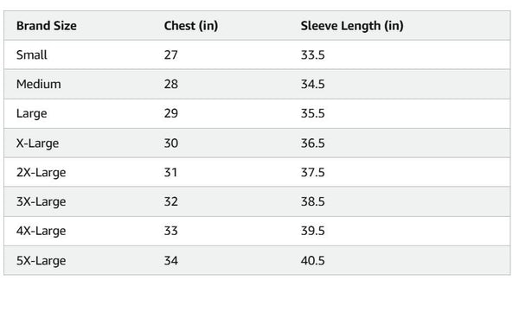Click the sleeve length value 39.5

(313, 231)
